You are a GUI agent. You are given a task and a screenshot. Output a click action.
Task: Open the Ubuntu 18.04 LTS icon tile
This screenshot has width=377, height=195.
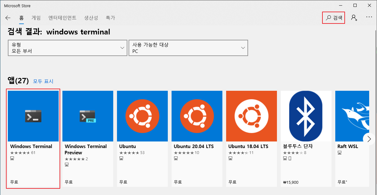point(252,116)
